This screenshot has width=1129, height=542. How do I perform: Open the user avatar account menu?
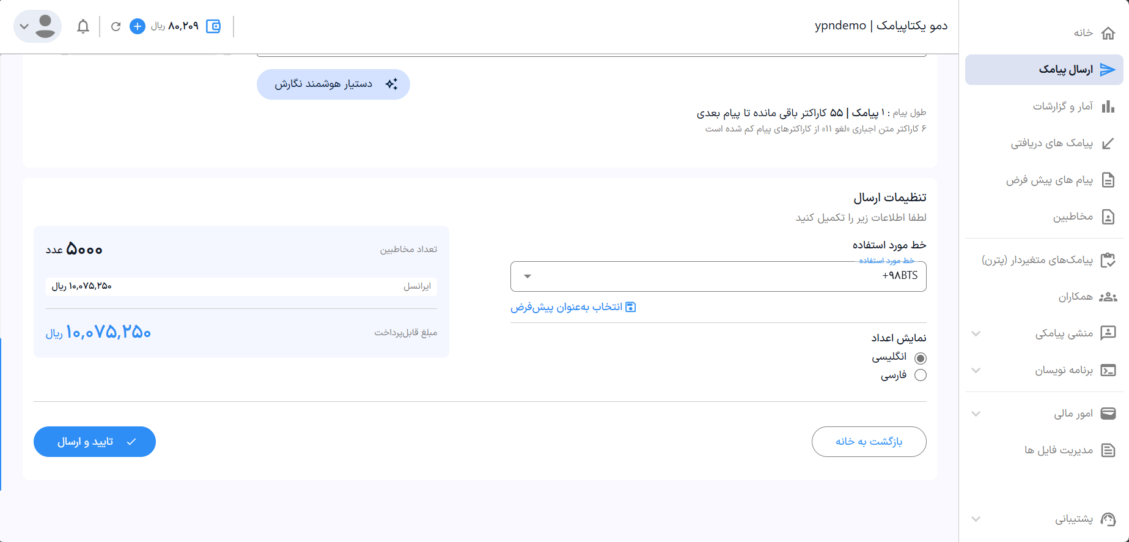pyautogui.click(x=37, y=26)
